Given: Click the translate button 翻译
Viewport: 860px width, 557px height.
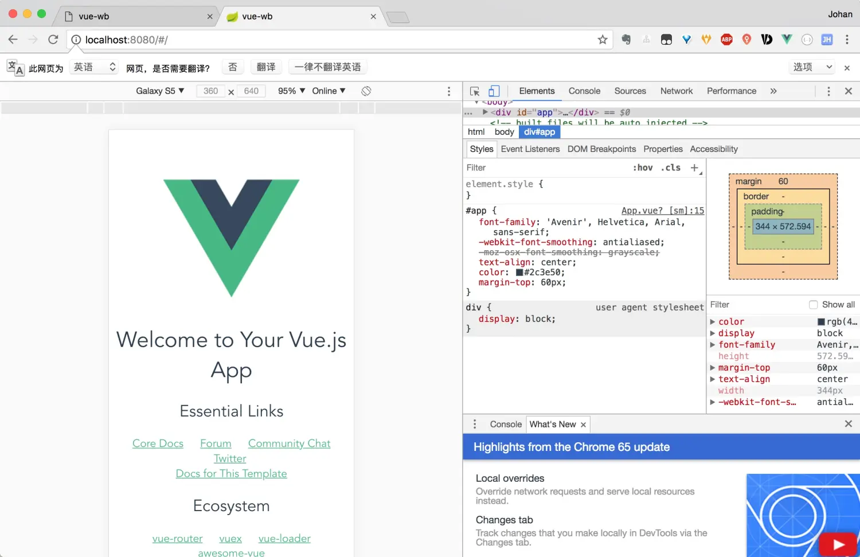Looking at the screenshot, I should 266,67.
